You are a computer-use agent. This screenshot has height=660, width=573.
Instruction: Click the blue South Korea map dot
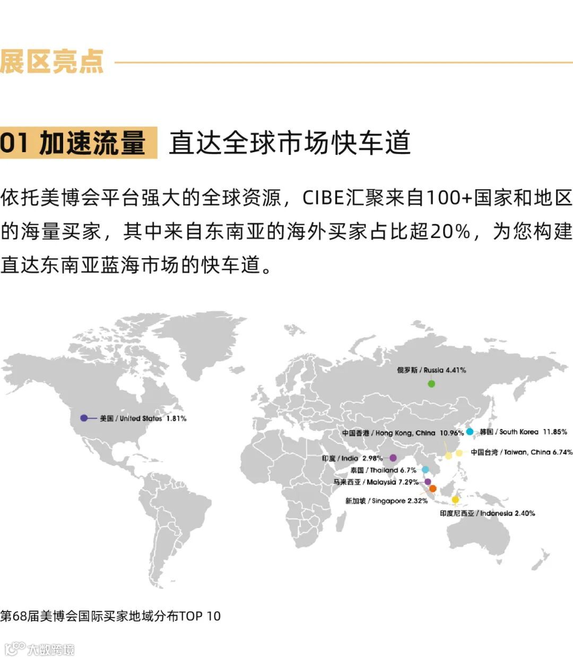point(470,432)
